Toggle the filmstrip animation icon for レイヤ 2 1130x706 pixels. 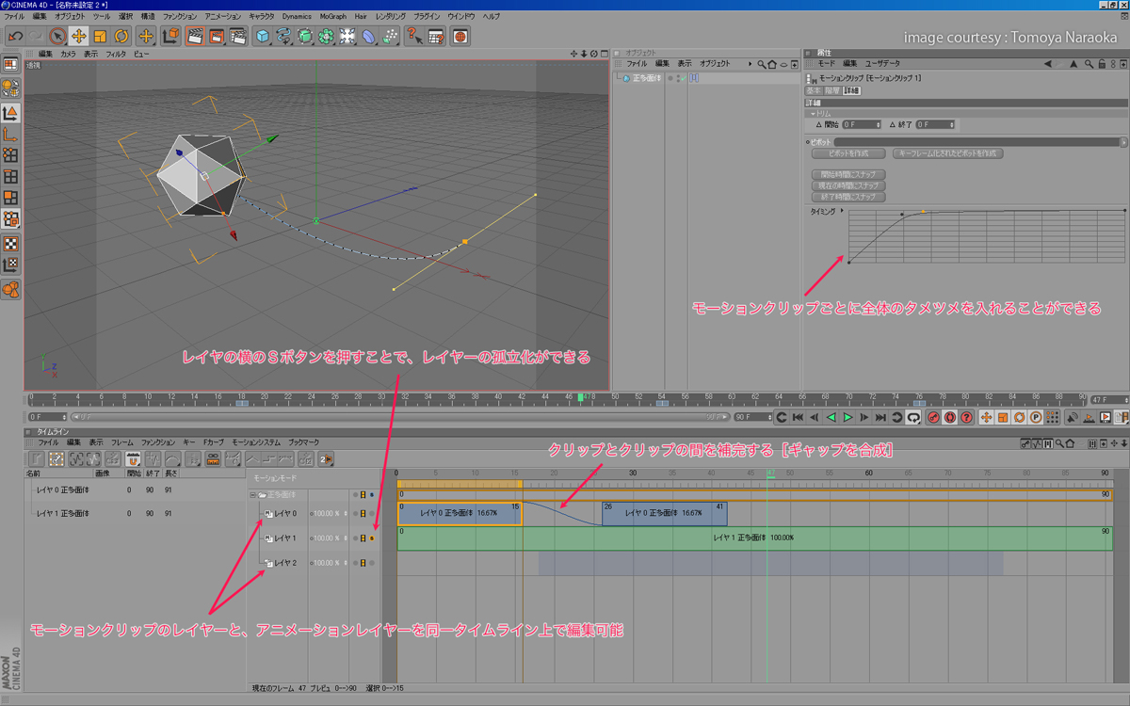coord(363,563)
